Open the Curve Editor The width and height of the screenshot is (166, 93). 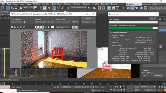[113, 8]
